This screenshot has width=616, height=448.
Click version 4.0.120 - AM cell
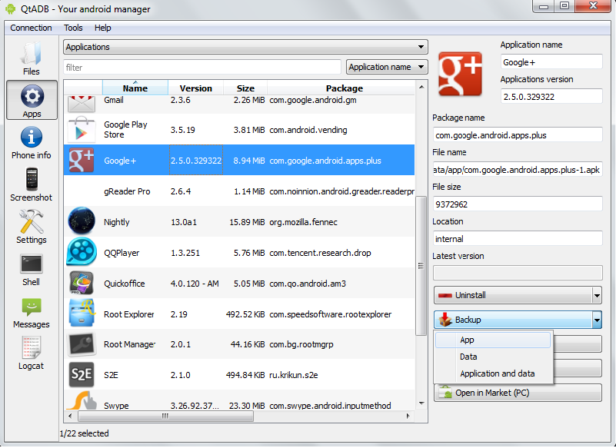195,284
